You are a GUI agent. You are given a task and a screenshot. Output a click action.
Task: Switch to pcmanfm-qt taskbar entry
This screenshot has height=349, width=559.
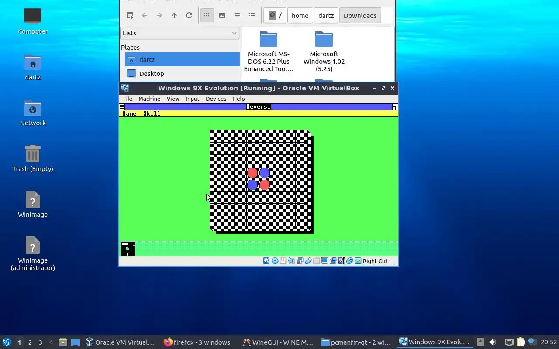coord(356,342)
